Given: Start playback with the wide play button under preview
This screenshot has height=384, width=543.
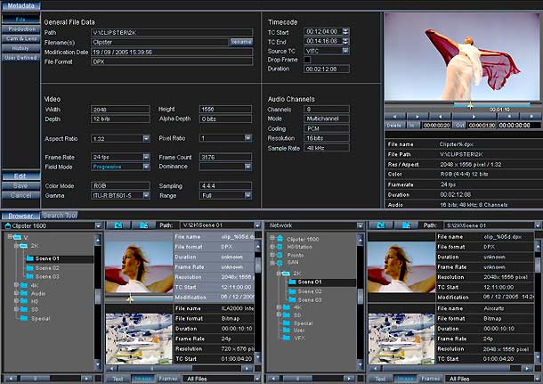Looking at the screenshot, I should tap(474, 117).
